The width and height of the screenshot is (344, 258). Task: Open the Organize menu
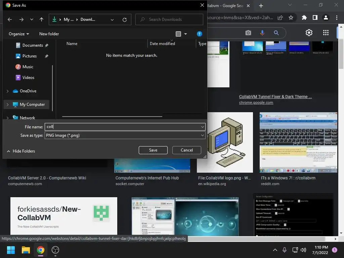tap(19, 34)
